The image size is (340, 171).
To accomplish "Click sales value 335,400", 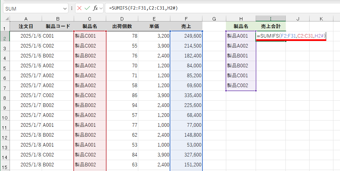I will point(186,95).
